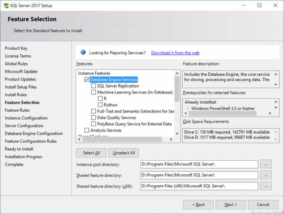The height and width of the screenshot is (214, 284).
Task: Click features list scroll down arrow
Action: [x=177, y=134]
